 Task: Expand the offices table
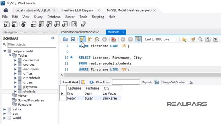15,73
